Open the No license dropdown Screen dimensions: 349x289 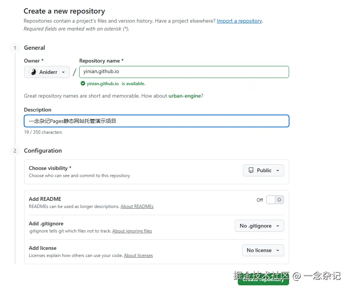click(263, 251)
